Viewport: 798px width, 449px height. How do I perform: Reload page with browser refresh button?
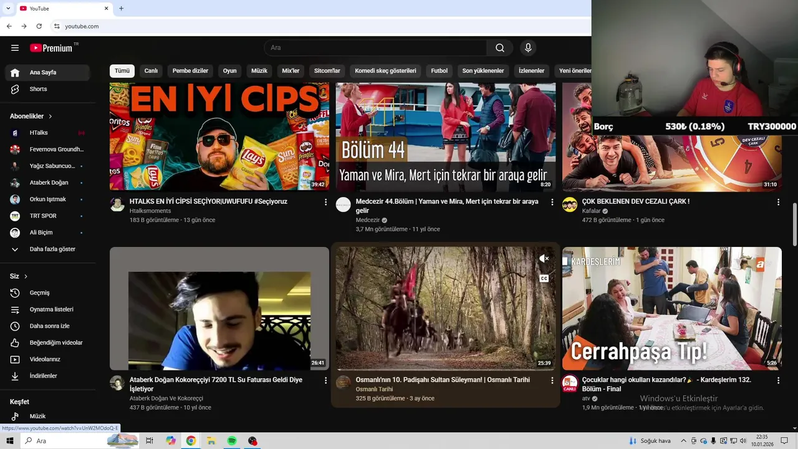[x=39, y=26]
